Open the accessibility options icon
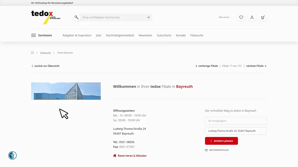298x167 pixels. [12, 156]
